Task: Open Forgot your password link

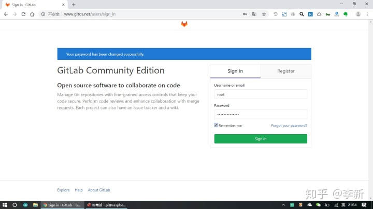Action: point(289,125)
